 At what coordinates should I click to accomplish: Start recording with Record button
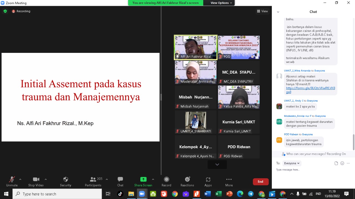pyautogui.click(x=166, y=179)
